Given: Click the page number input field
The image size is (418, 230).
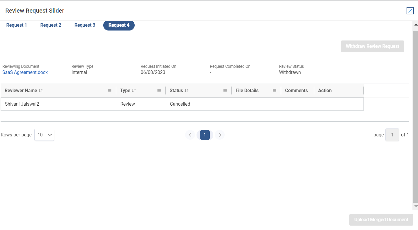Looking at the screenshot, I should pyautogui.click(x=392, y=135).
